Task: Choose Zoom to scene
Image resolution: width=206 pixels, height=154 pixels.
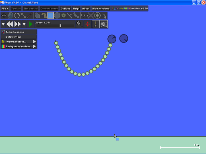Action: pyautogui.click(x=19, y=32)
